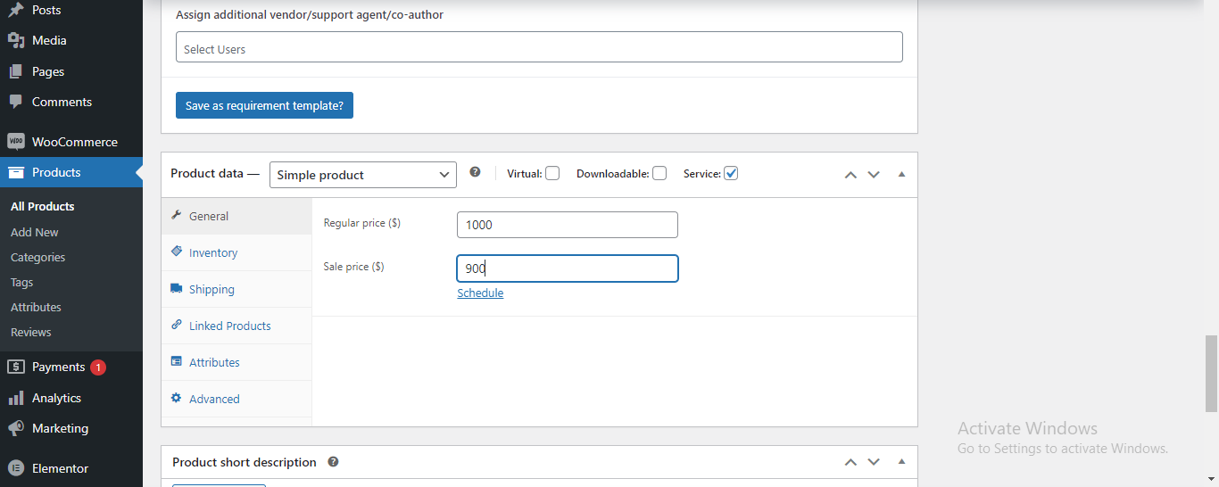1219x487 pixels.
Task: Move Product data panel down with chevron
Action: [874, 175]
